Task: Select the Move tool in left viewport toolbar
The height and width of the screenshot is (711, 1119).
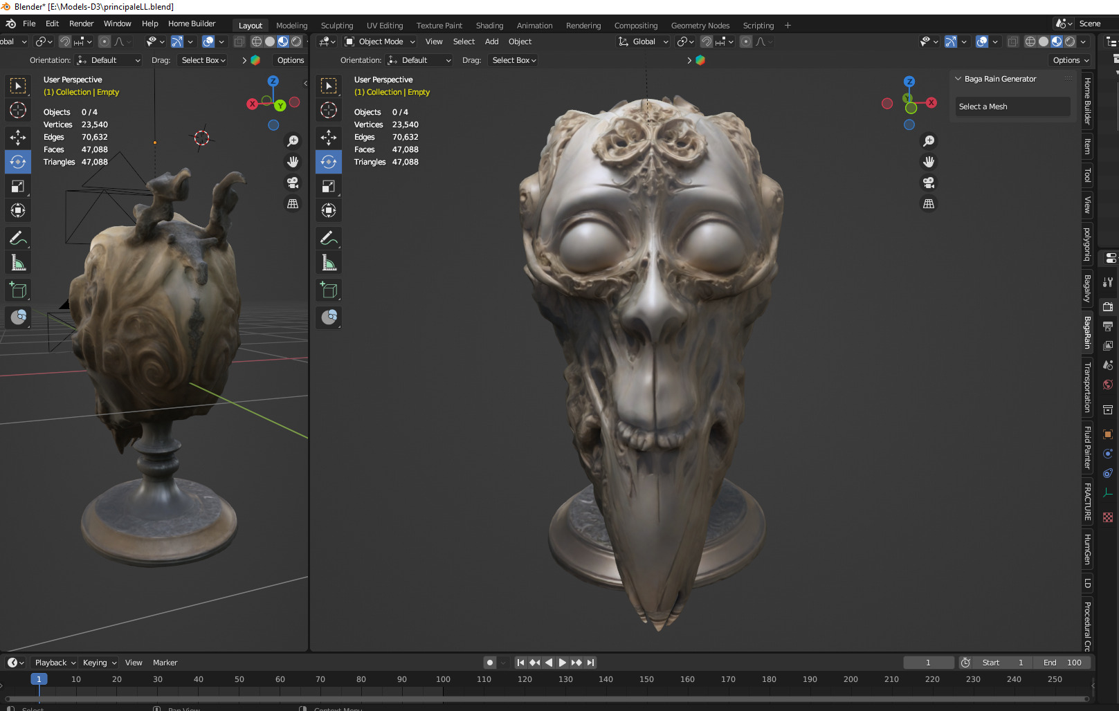Action: point(18,138)
